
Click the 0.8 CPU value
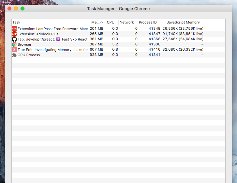pos(115,50)
